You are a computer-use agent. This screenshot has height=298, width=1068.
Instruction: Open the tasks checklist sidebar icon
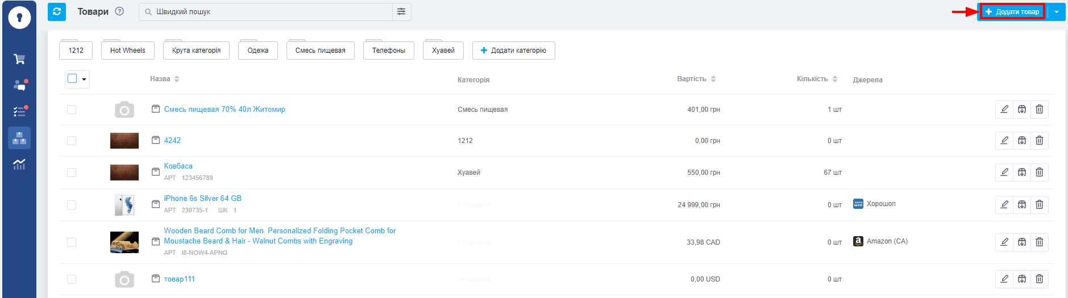19,111
